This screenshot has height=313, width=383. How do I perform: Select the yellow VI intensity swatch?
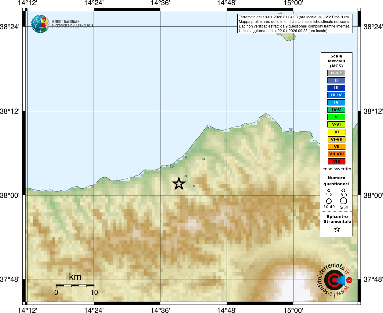(x=336, y=132)
